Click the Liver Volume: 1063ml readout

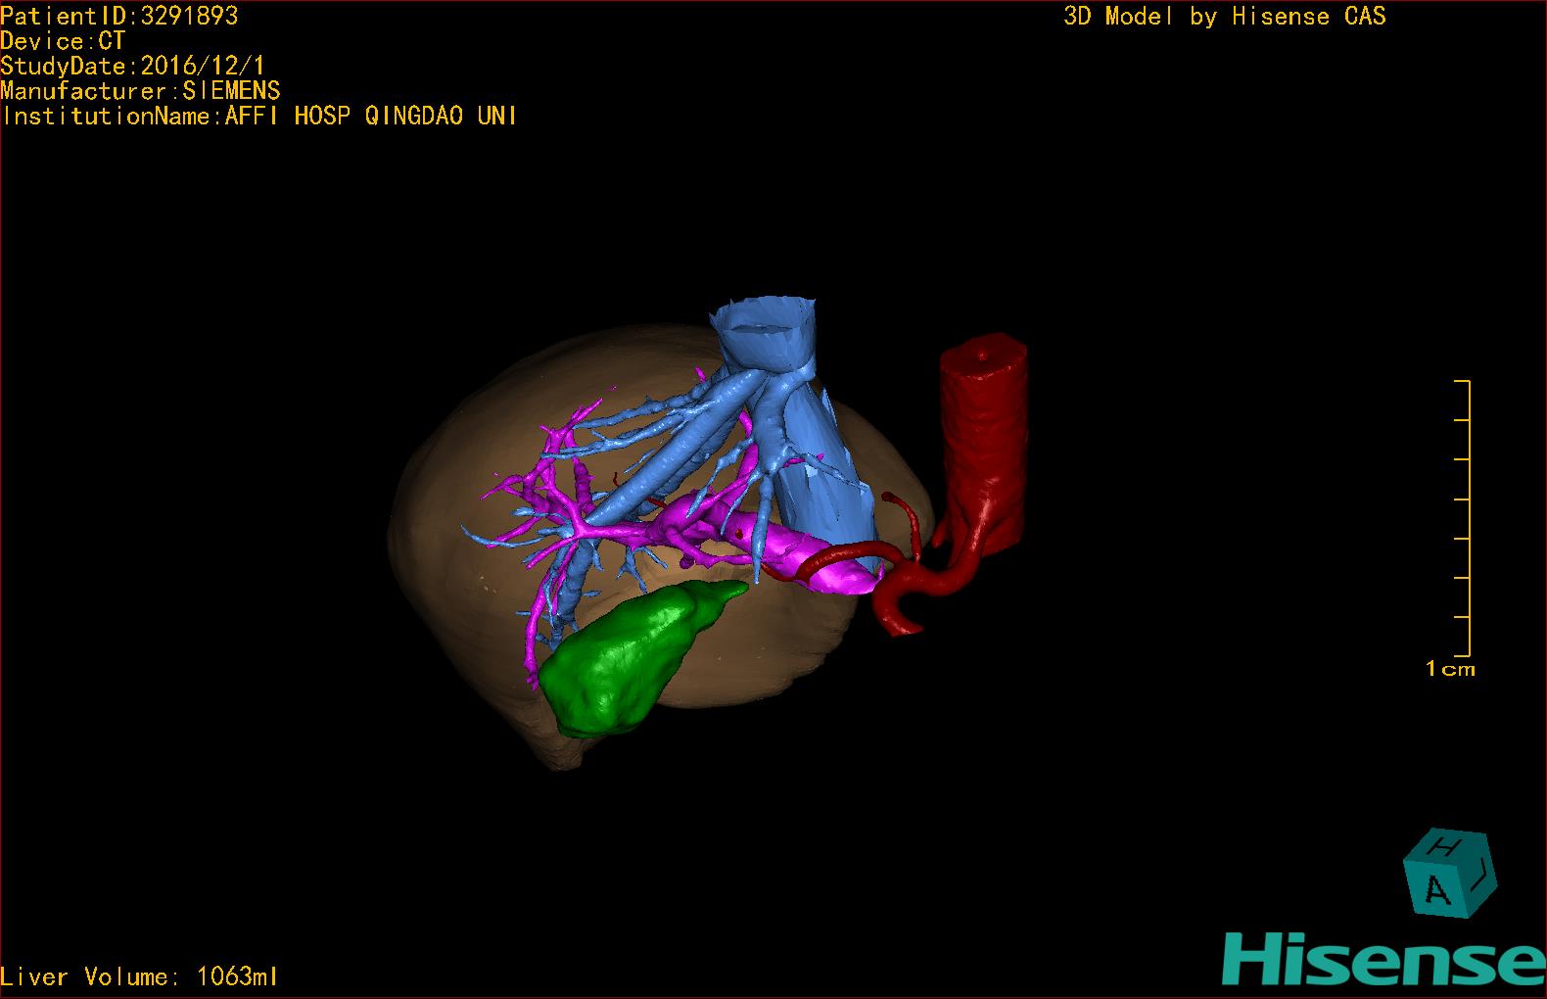click(139, 976)
